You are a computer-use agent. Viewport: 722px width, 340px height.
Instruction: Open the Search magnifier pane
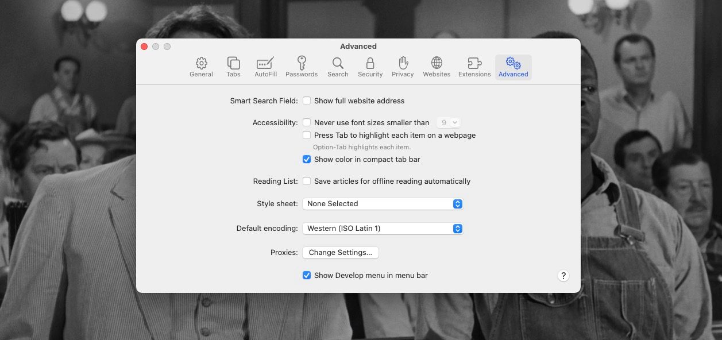[x=338, y=67]
